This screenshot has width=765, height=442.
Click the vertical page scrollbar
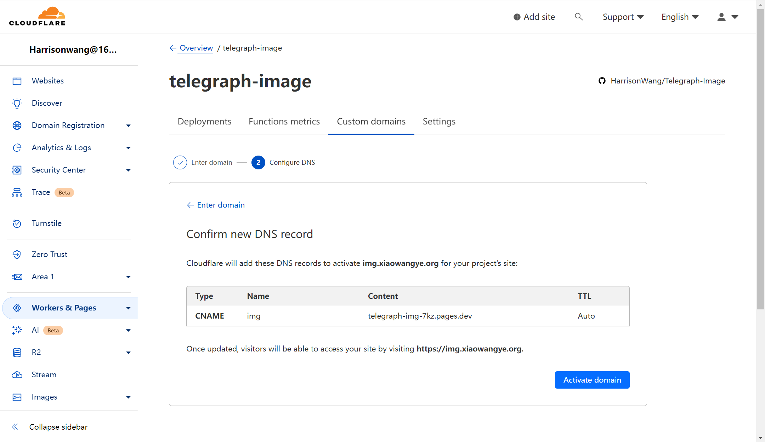click(x=760, y=159)
